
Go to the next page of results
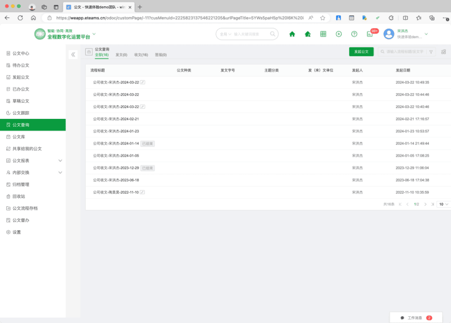coord(425,204)
